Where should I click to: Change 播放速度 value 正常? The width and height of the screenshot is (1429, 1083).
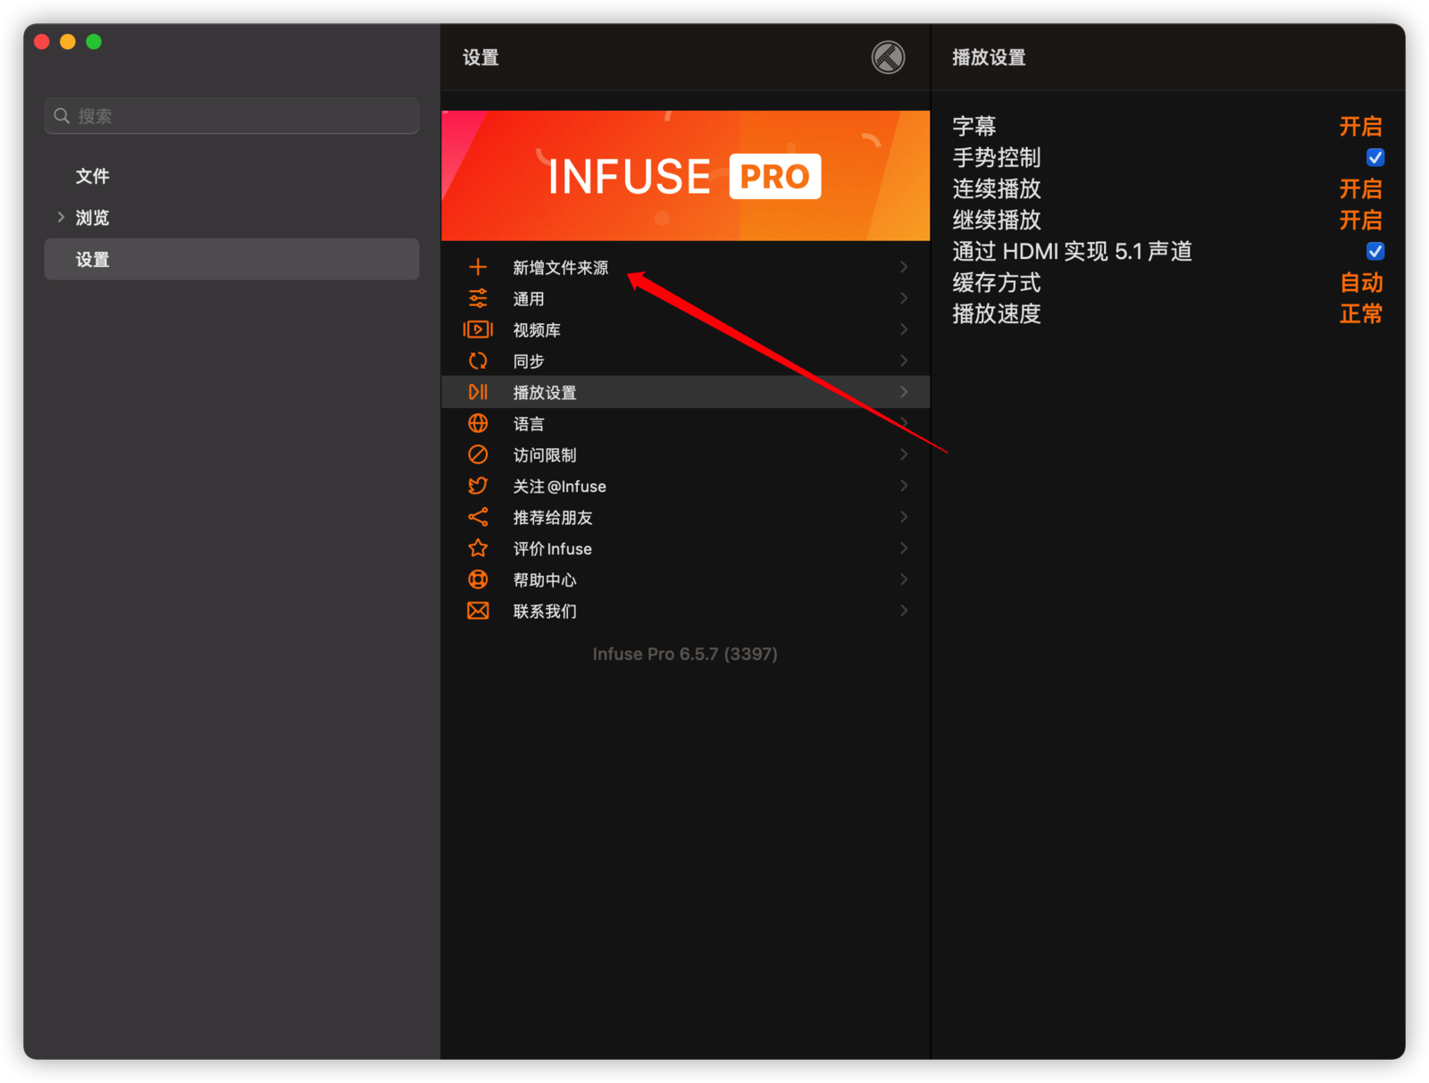click(x=1361, y=314)
